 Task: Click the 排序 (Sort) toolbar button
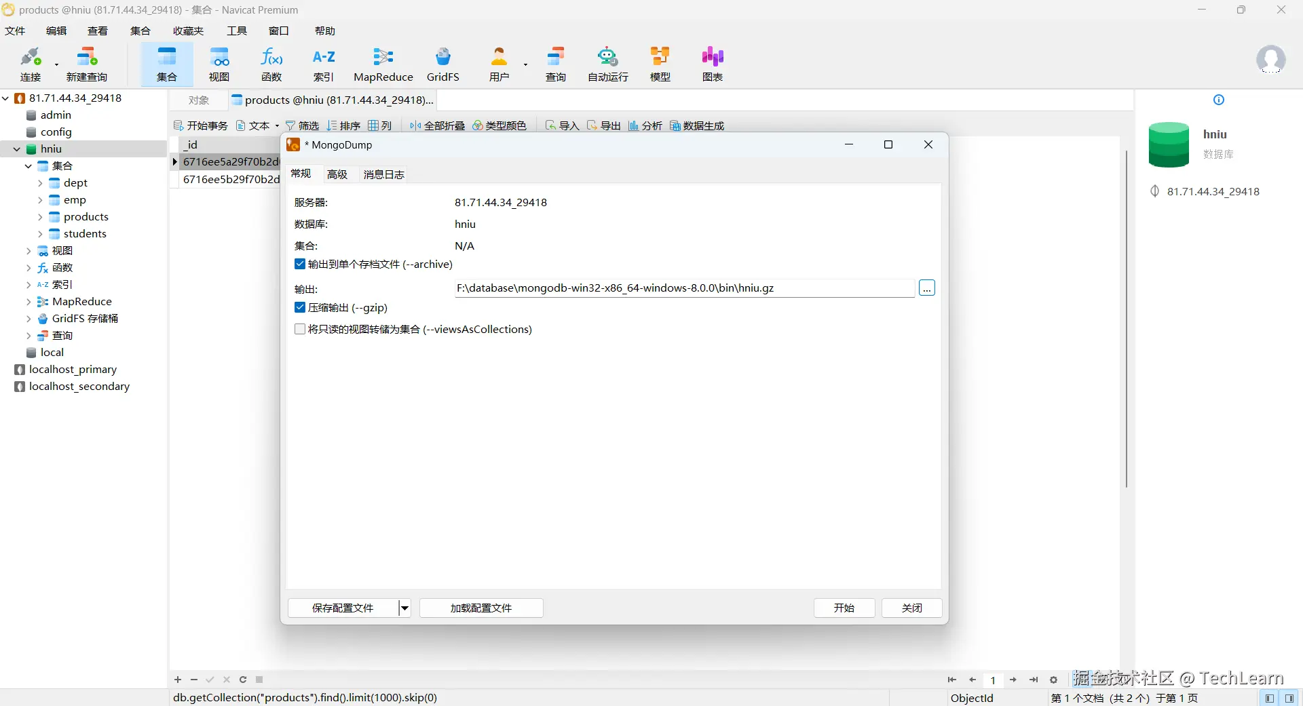click(343, 125)
